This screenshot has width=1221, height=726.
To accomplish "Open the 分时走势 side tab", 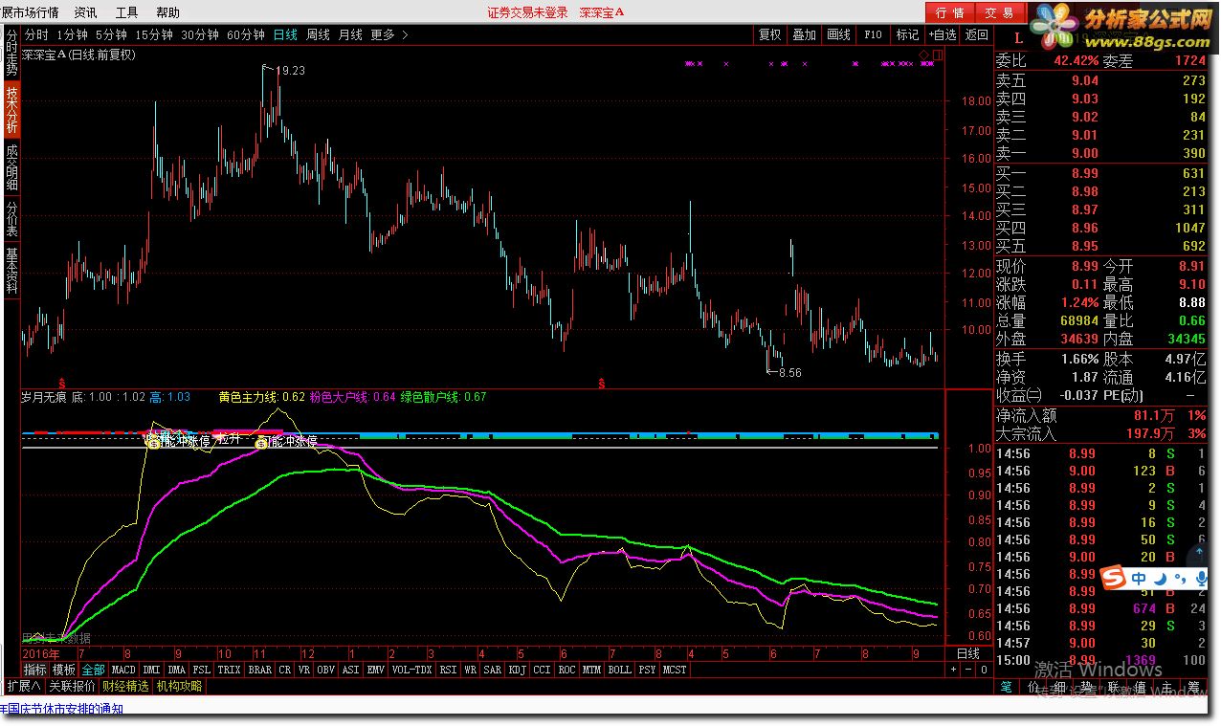I will [11, 53].
